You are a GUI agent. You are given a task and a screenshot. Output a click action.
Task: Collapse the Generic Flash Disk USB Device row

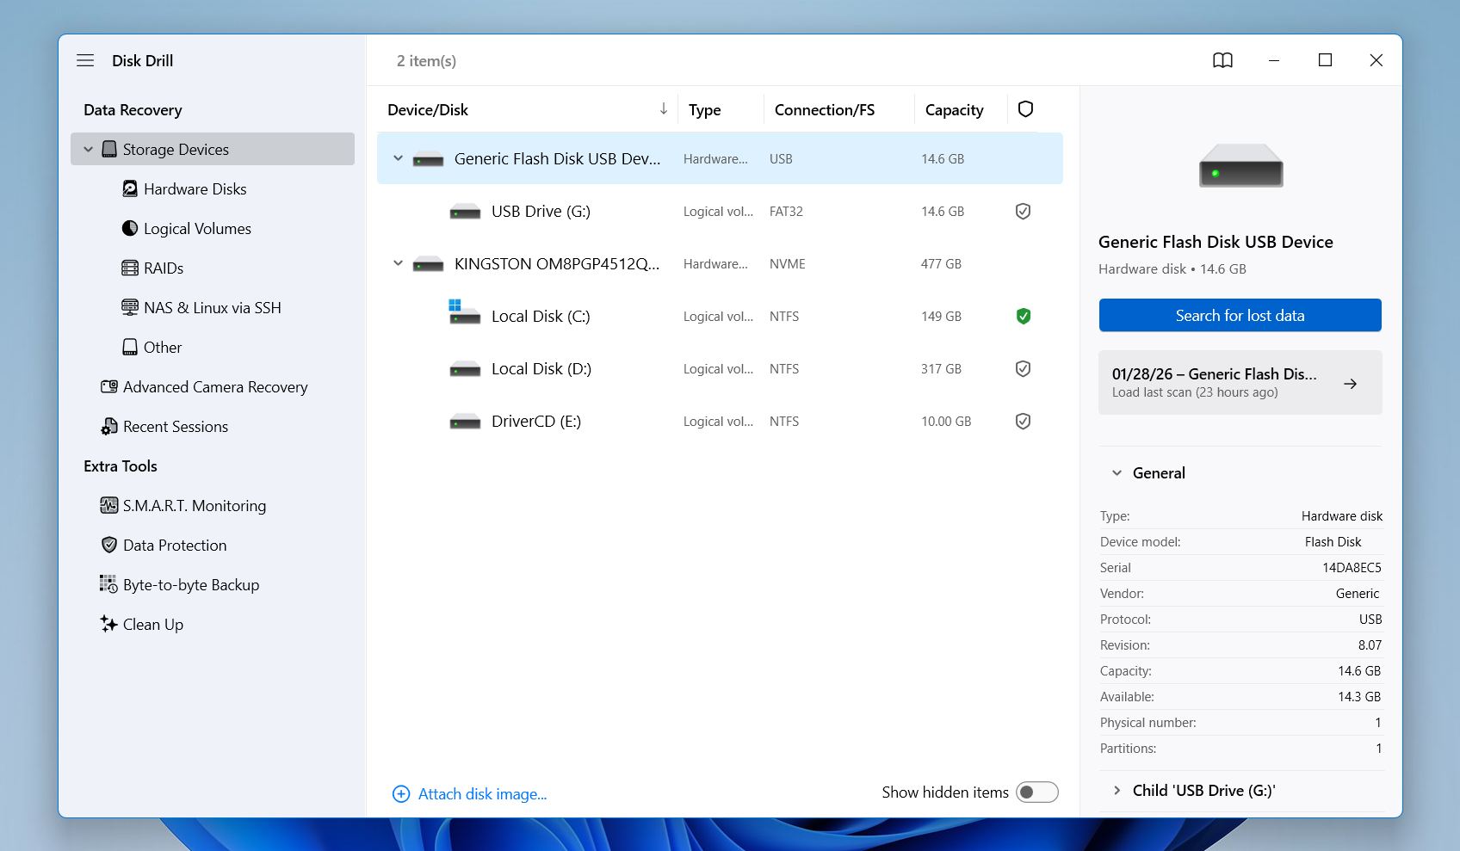[397, 158]
